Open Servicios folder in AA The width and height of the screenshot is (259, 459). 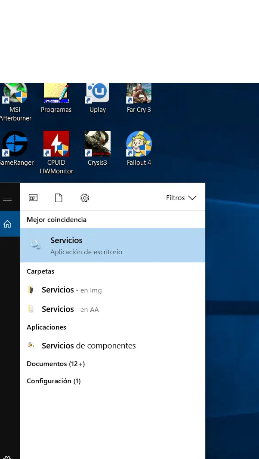click(113, 309)
